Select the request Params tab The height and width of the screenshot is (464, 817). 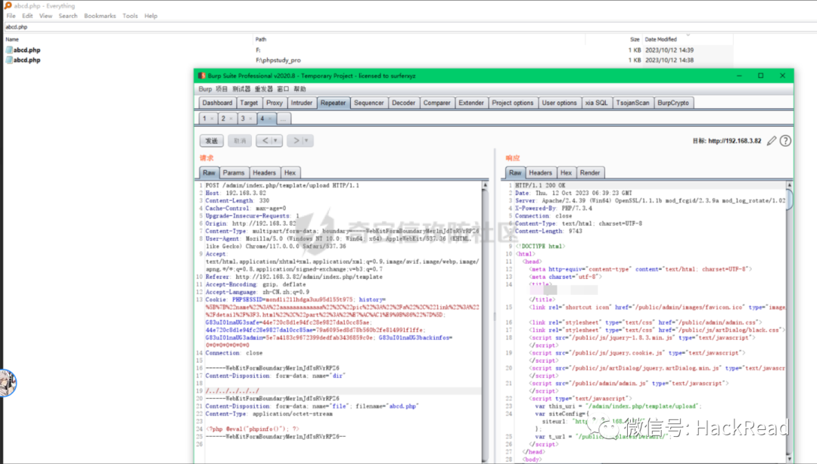[234, 173]
